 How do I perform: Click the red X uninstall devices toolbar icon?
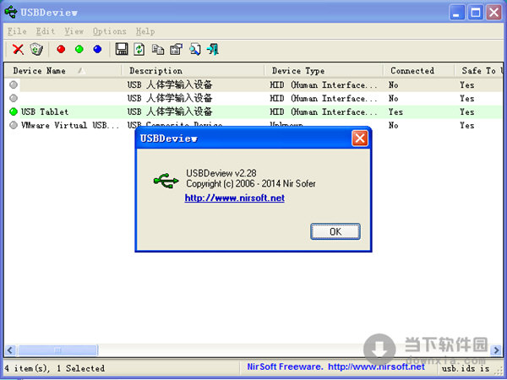(18, 50)
